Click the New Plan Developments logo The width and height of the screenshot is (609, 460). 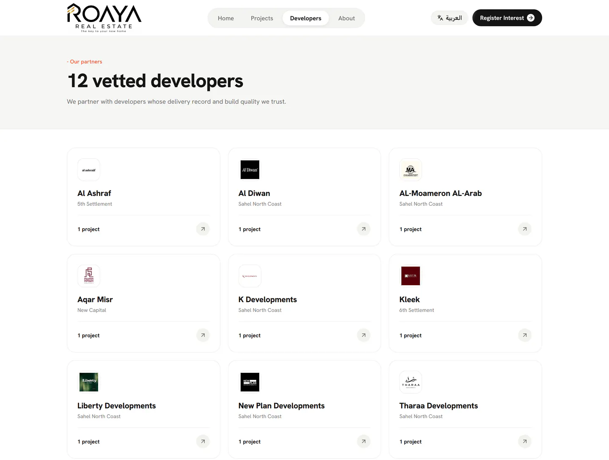point(250,382)
